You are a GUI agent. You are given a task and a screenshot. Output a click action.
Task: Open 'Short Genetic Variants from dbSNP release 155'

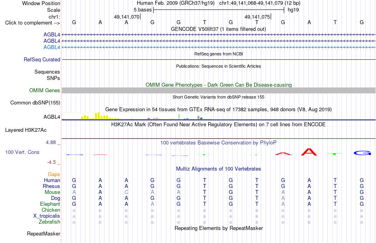[218, 97]
